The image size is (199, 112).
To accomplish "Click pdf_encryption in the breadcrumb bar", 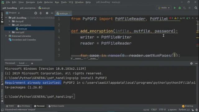I will coord(28,8).
